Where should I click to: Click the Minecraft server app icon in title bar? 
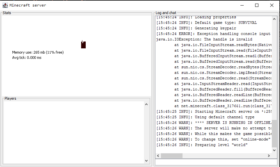click(5, 5)
